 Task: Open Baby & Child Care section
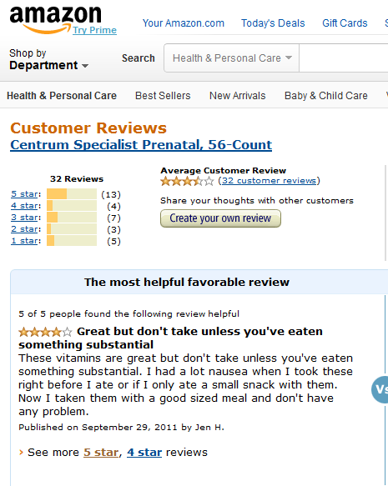(x=326, y=96)
